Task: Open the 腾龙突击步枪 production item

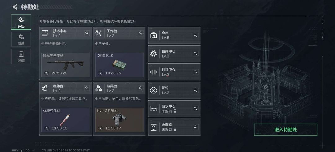Action: pos(65,65)
